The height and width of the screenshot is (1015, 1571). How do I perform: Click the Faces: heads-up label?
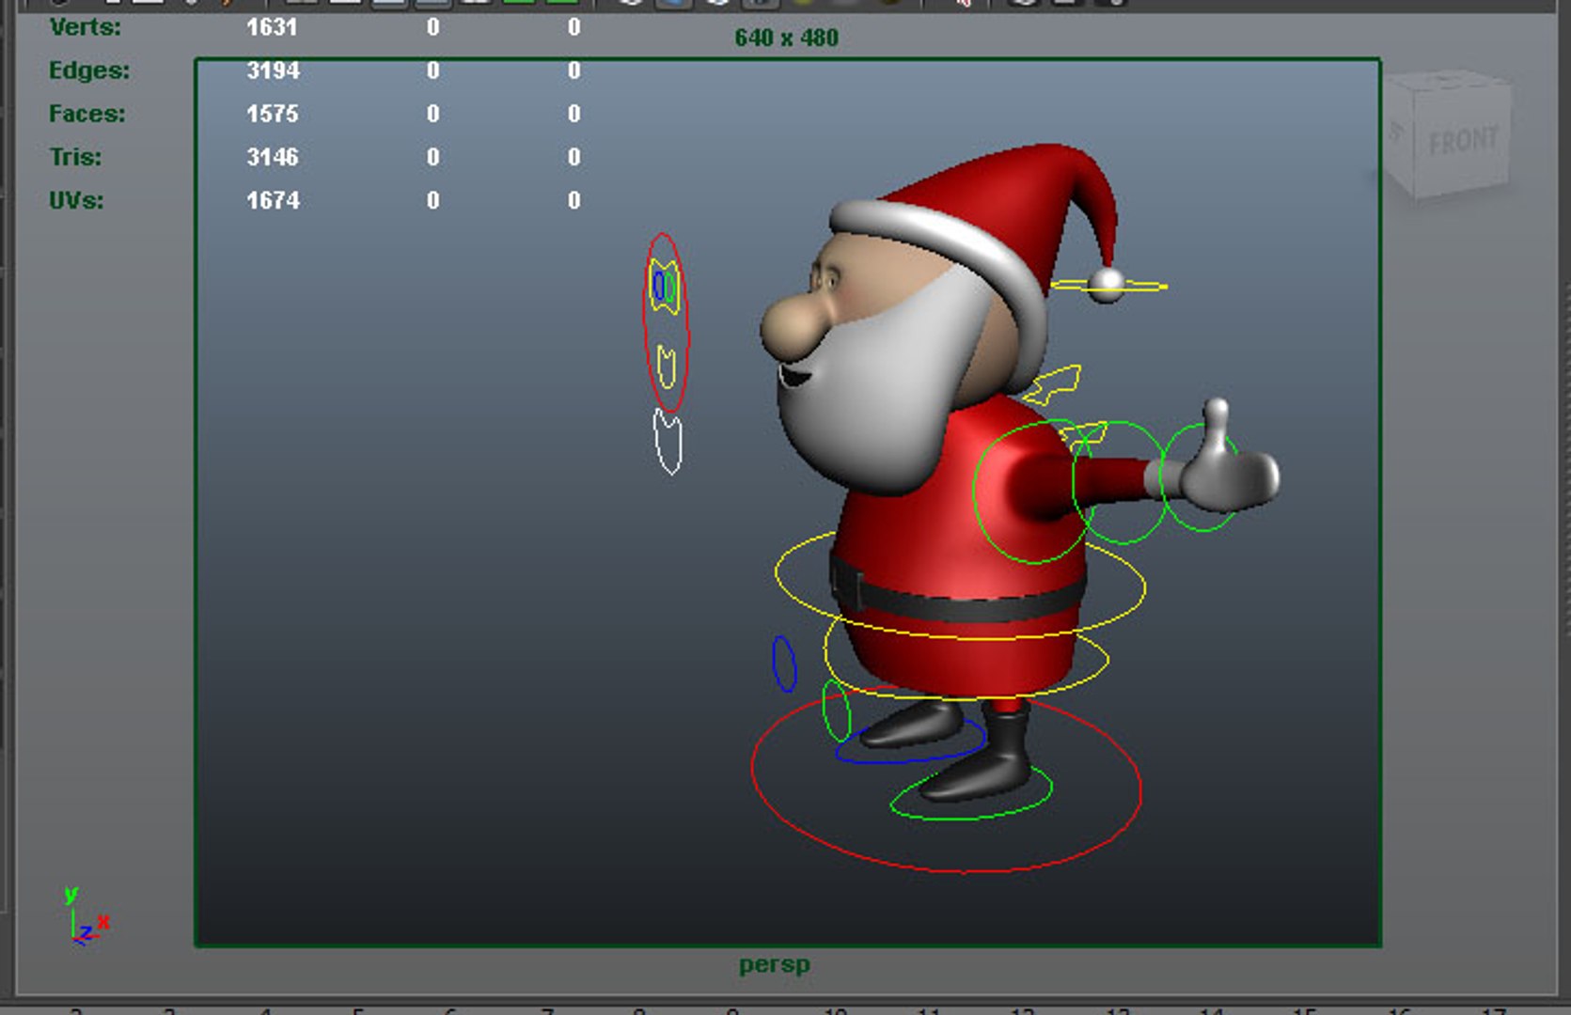point(87,114)
